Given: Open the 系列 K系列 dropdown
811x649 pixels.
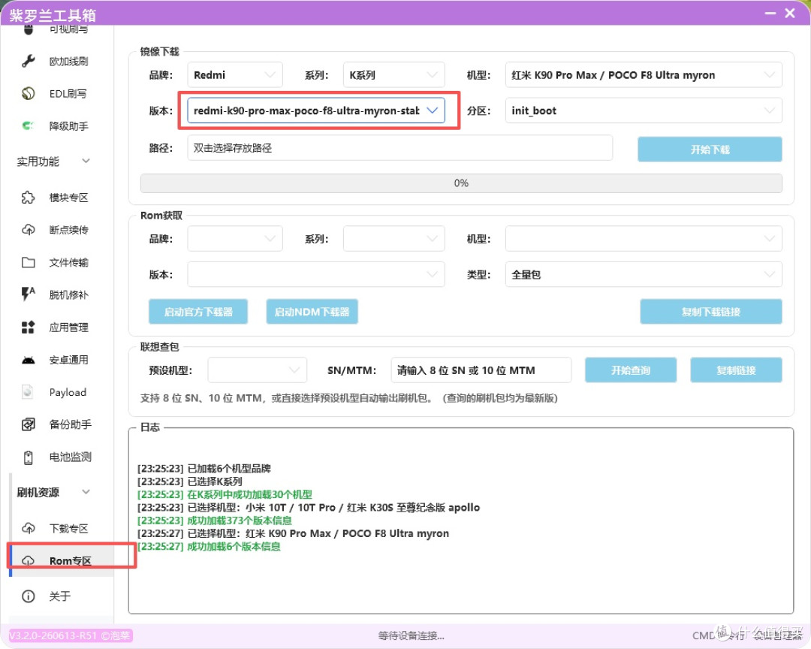Looking at the screenshot, I should (393, 75).
